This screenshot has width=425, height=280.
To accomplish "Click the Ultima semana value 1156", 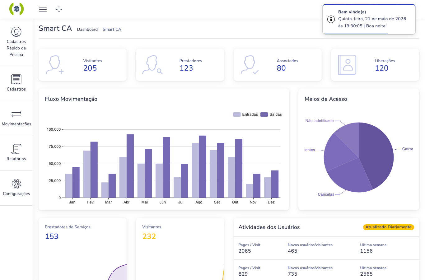I will coord(366,251).
